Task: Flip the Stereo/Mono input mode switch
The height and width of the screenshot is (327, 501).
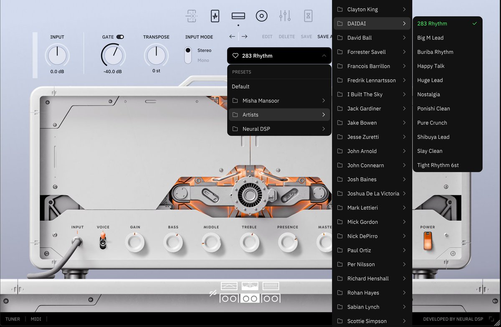Action: 188,55
